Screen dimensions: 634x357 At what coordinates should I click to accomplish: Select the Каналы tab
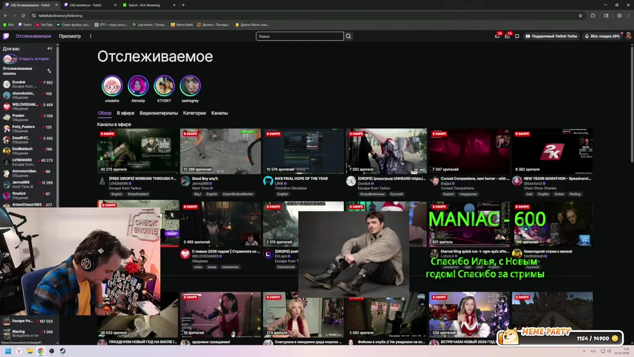pos(219,113)
